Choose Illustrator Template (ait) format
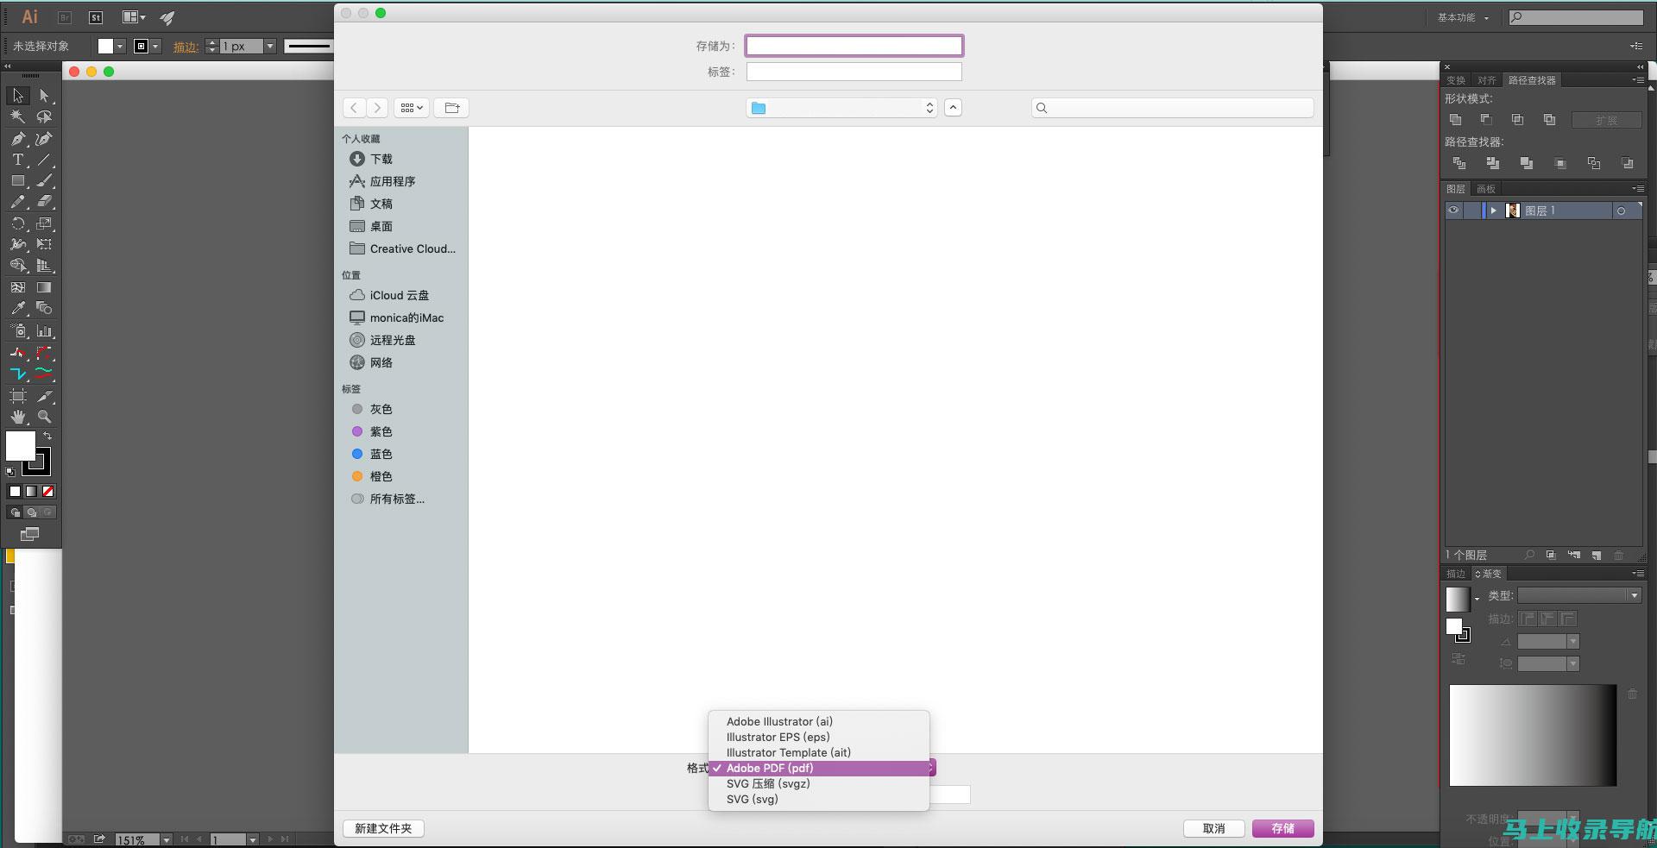 tap(819, 752)
